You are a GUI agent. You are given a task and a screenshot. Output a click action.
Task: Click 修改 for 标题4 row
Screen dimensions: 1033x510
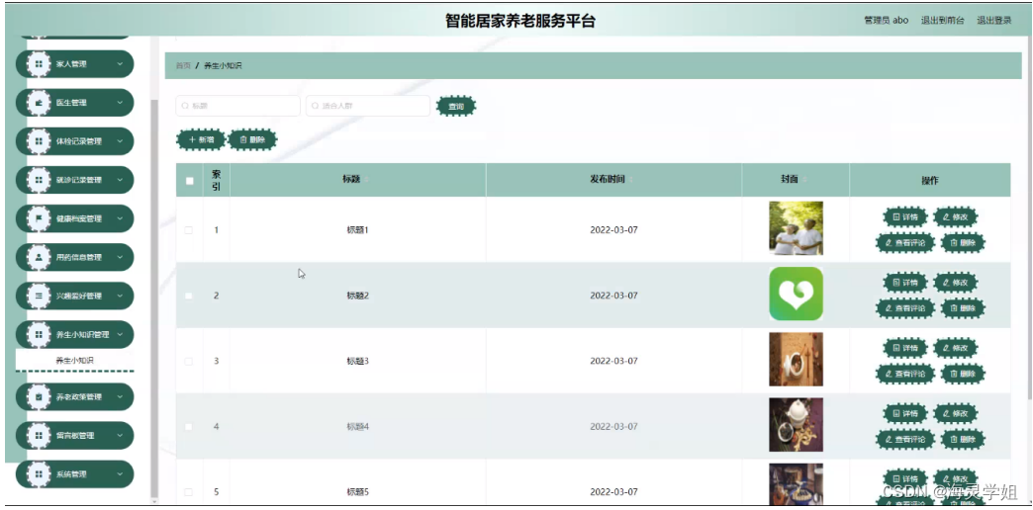click(x=955, y=413)
